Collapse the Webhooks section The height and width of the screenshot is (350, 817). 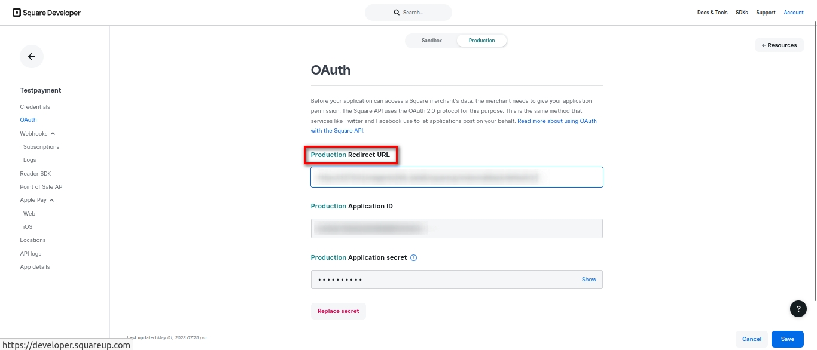(53, 134)
